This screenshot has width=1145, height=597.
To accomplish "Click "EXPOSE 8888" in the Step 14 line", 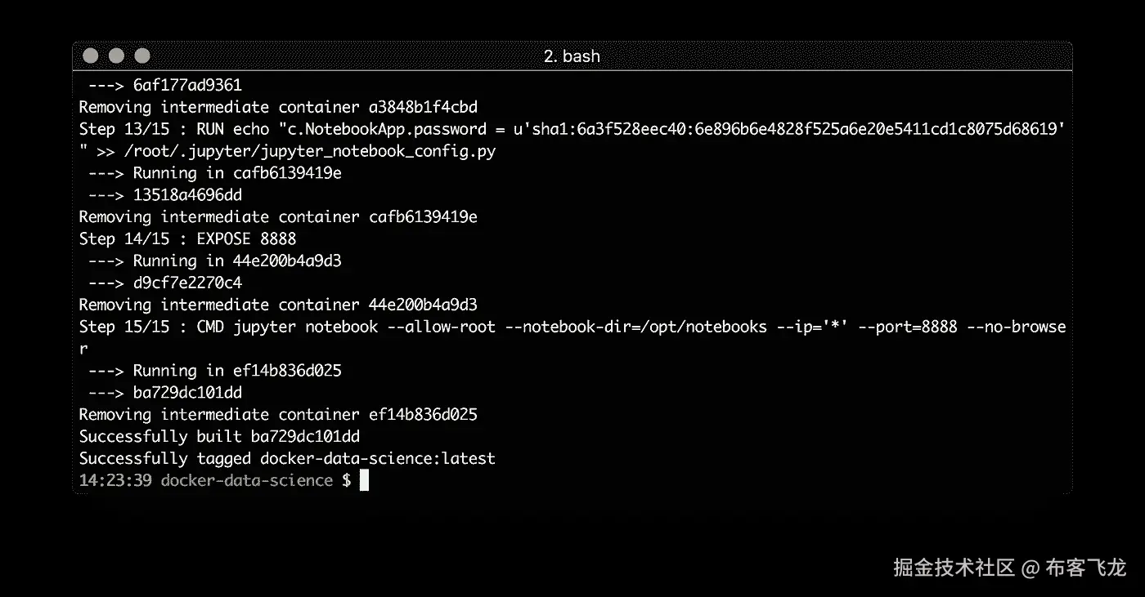I will coord(246,239).
